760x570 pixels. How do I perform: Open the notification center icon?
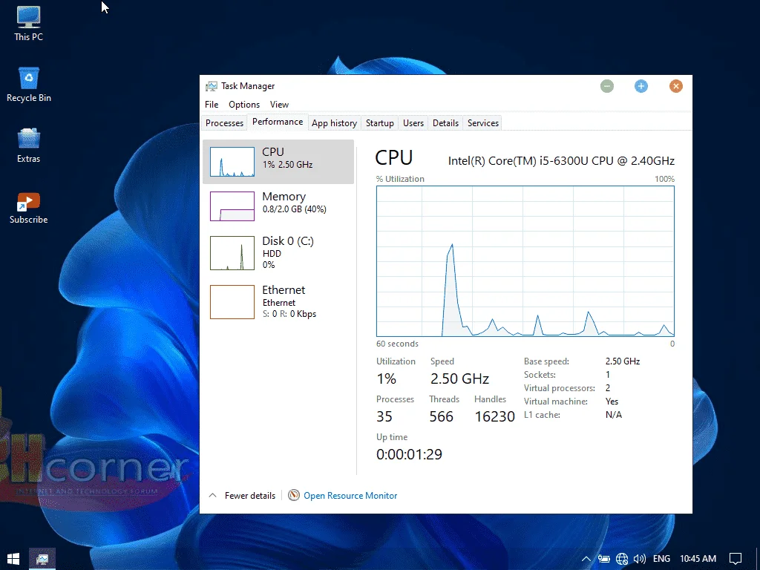736,559
